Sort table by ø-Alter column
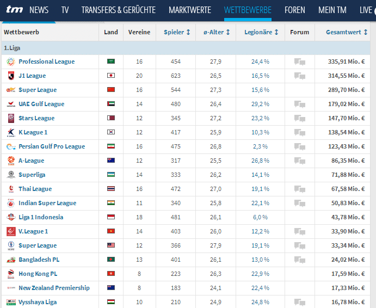This screenshot has height=308, width=376. click(217, 32)
